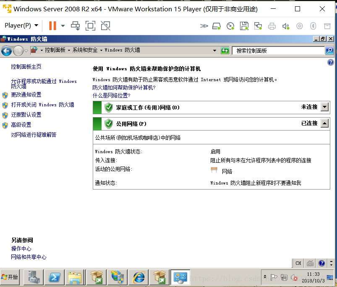337x287 pixels.
Task: Open 更改通知设置 link
Action: click(26, 95)
